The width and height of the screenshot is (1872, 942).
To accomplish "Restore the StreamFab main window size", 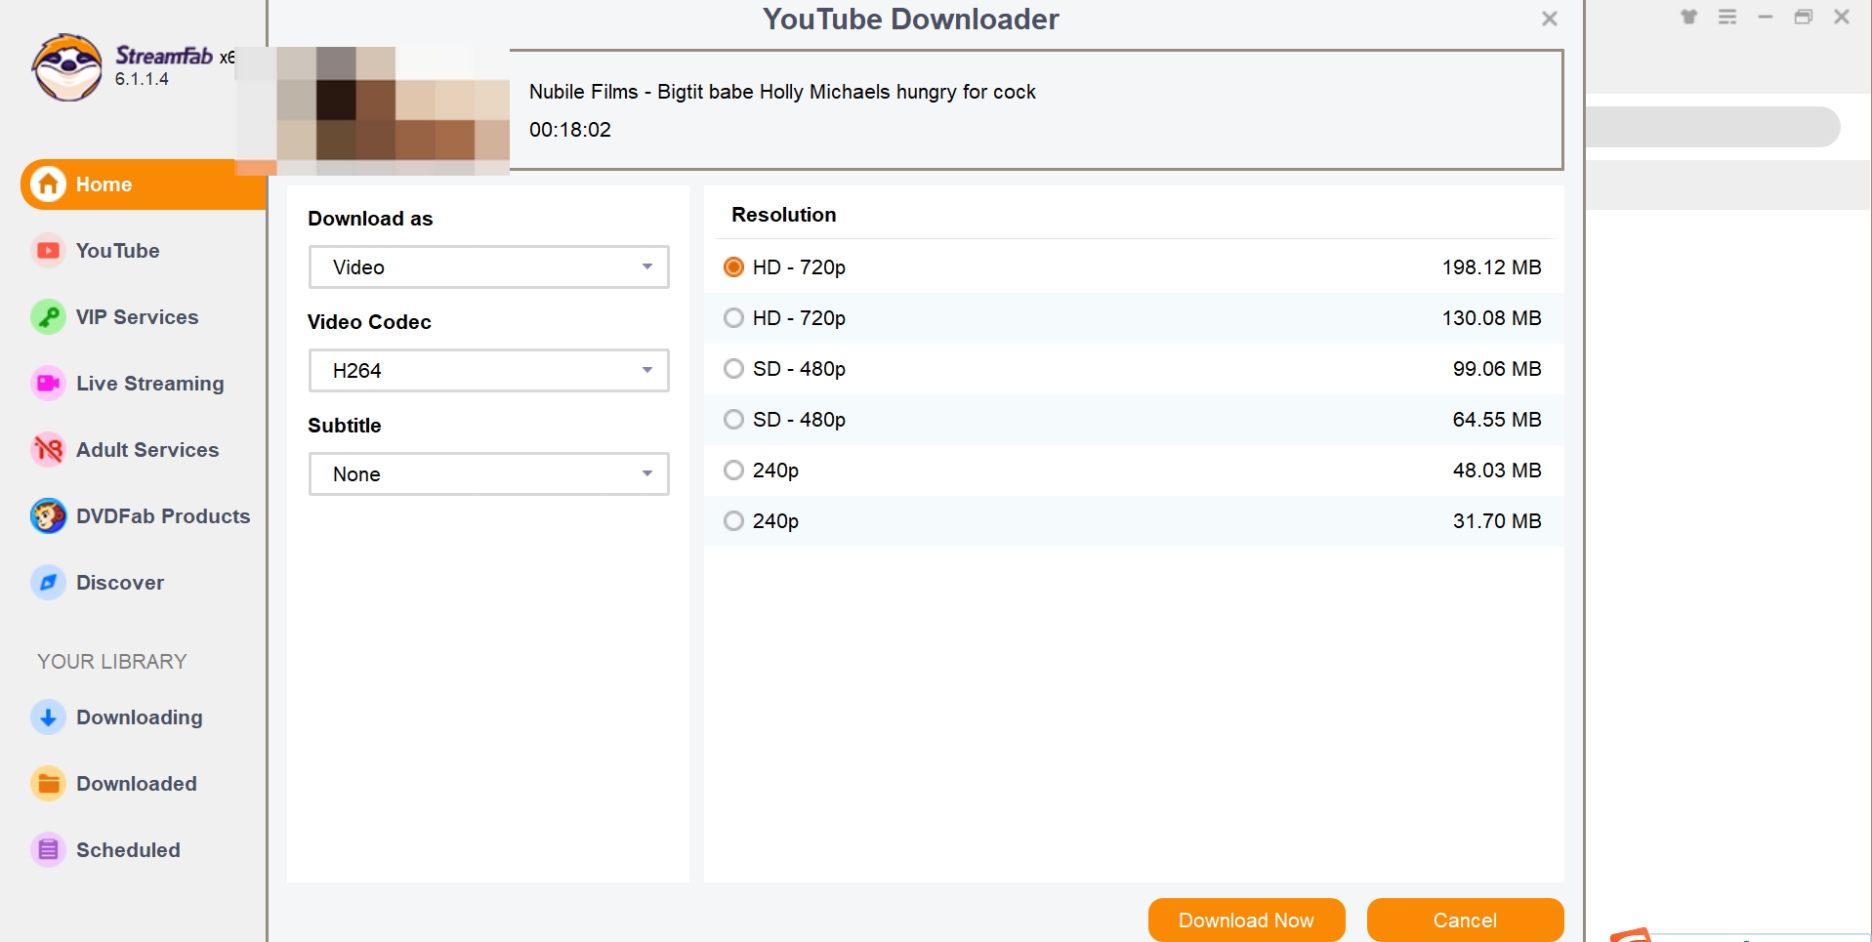I will point(1804,17).
